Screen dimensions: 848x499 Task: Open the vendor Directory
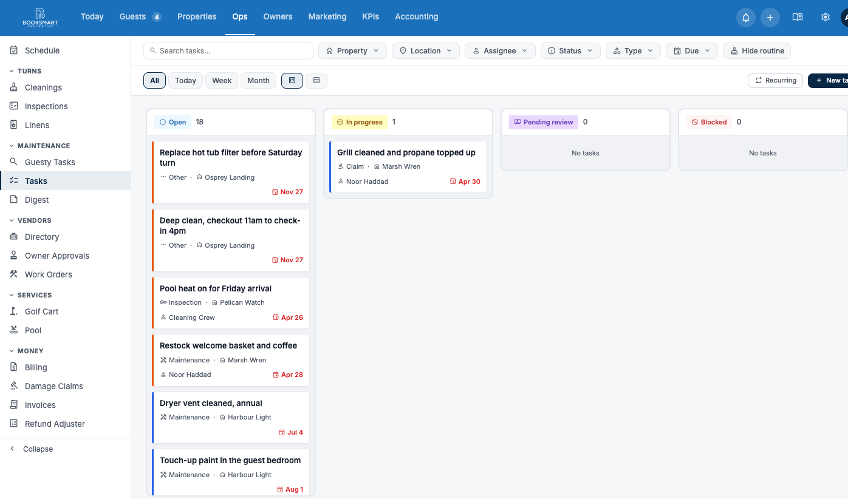pyautogui.click(x=65, y=237)
